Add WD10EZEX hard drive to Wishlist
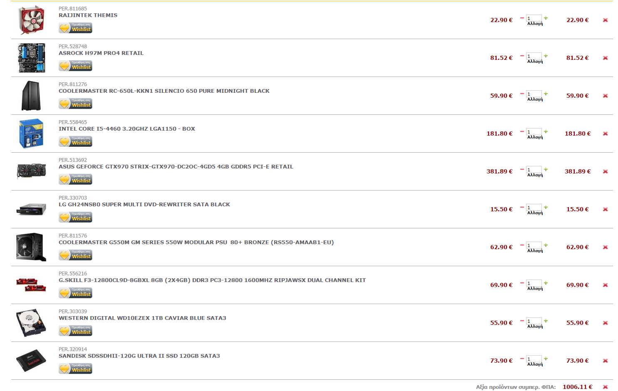The image size is (618, 391). (75, 331)
